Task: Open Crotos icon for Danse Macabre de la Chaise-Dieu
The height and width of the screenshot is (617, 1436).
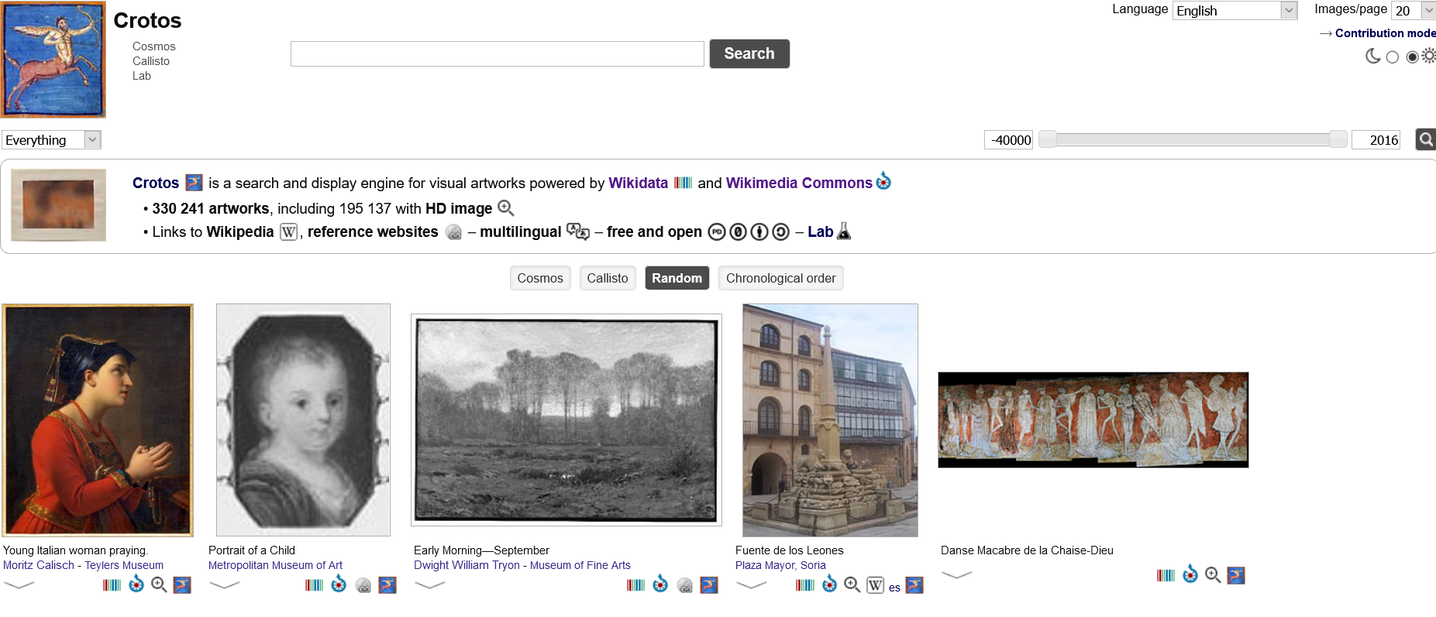Action: pyautogui.click(x=1236, y=575)
